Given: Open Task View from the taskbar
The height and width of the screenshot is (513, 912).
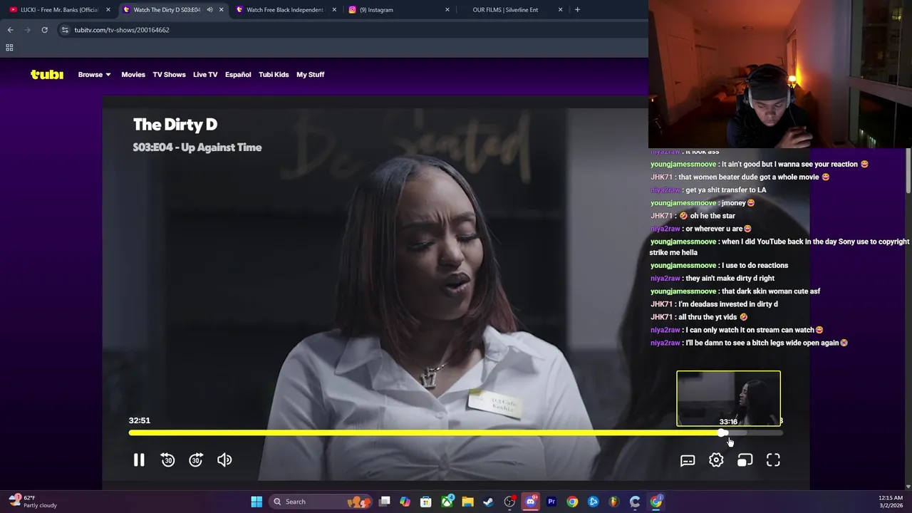Looking at the screenshot, I should pos(385,502).
